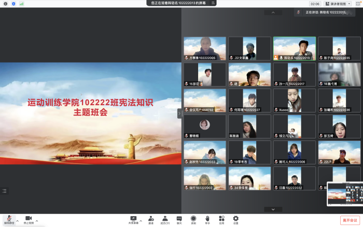Image resolution: width=363 pixels, height=227 pixels.
Task: Expand audio options arrow beside microphone
Action: coord(17,221)
